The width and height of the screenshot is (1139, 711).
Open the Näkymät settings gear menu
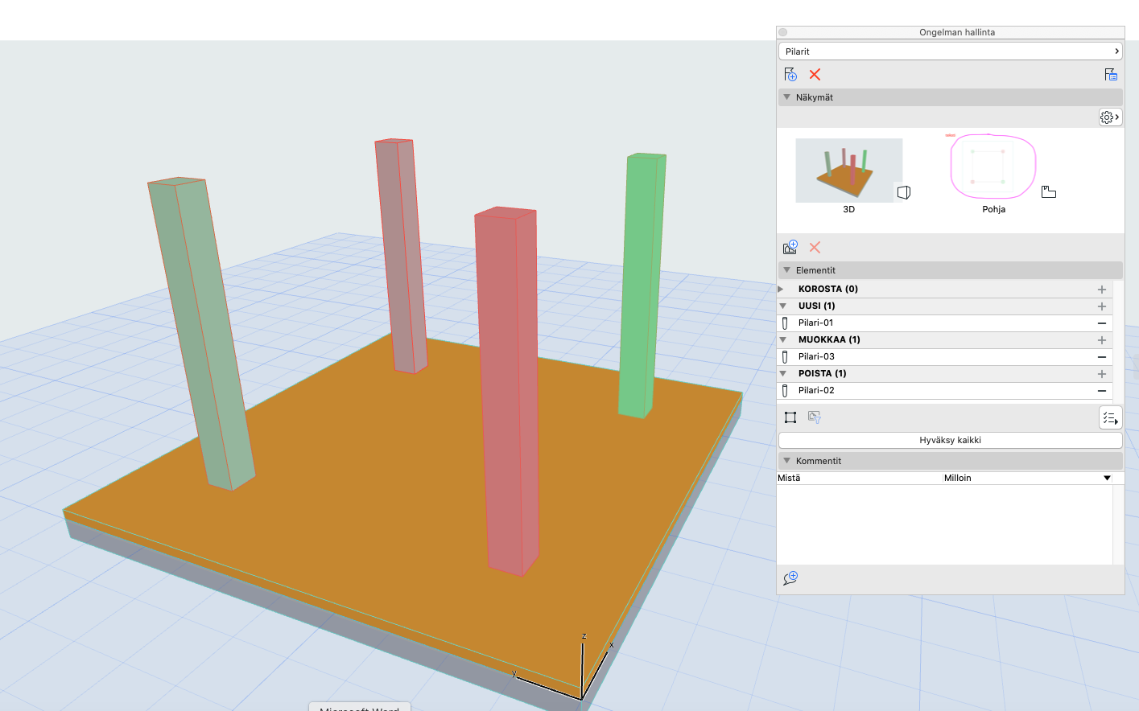1110,117
